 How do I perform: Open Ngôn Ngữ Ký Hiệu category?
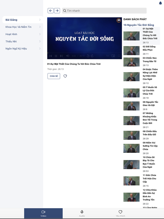pyautogui.click(x=23, y=48)
